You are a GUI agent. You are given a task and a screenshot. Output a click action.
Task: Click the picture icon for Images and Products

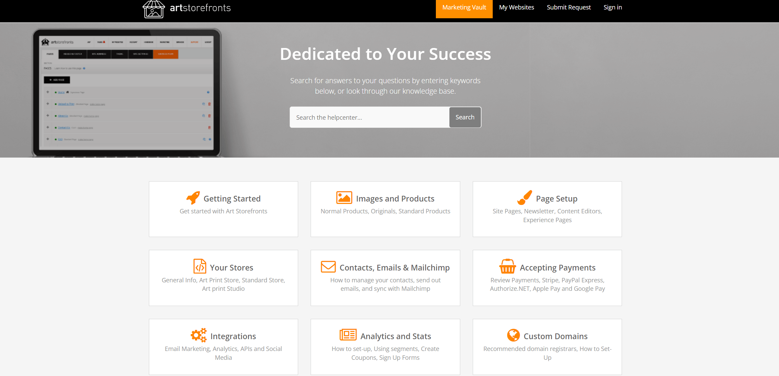click(344, 198)
